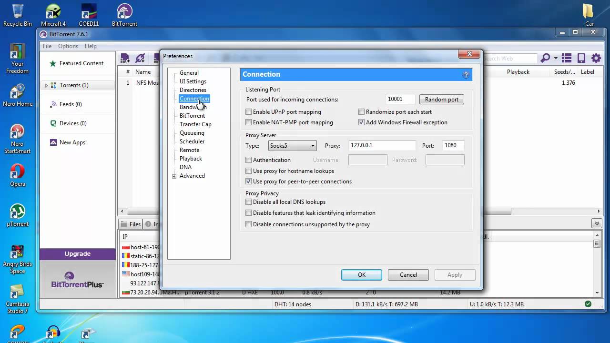Open BitTorrent desktop shortcut

[x=124, y=15]
